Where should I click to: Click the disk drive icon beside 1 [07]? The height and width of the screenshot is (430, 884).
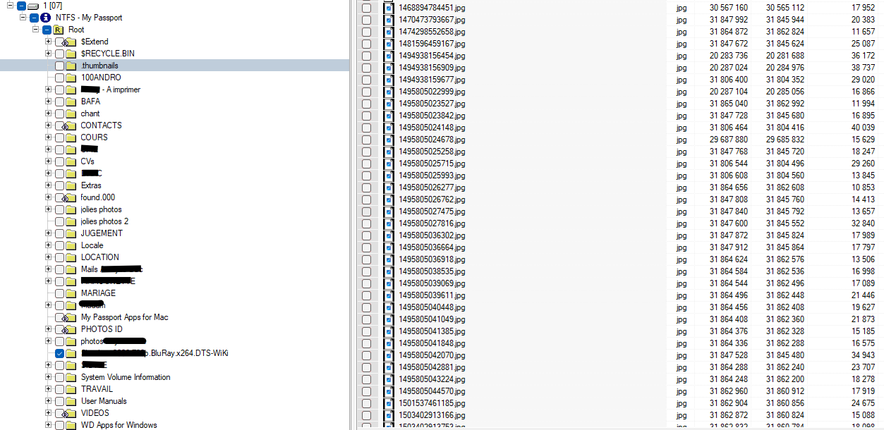click(32, 6)
